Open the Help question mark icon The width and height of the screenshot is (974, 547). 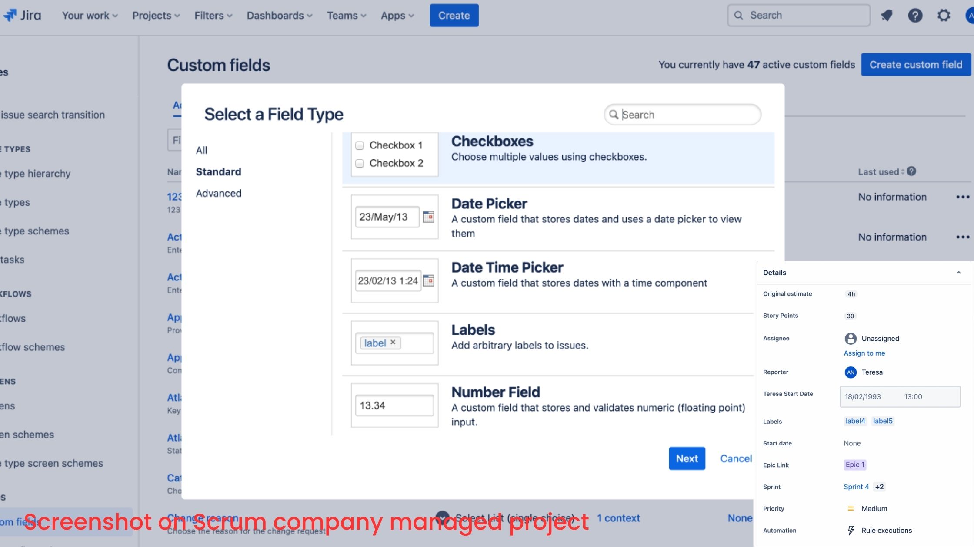coord(915,15)
